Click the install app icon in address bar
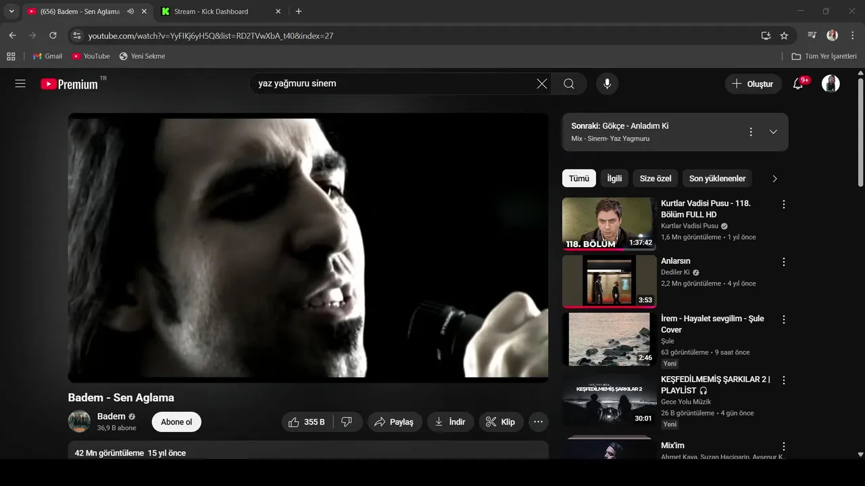 point(766,36)
